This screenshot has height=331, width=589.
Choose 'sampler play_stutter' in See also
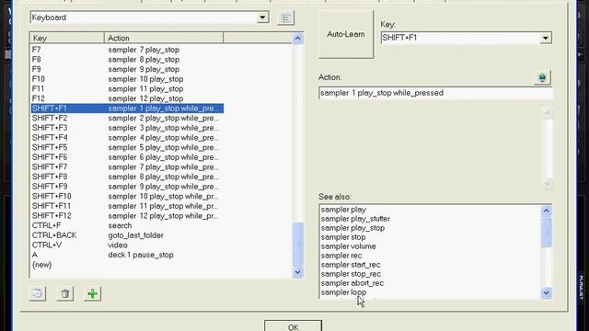click(x=355, y=219)
